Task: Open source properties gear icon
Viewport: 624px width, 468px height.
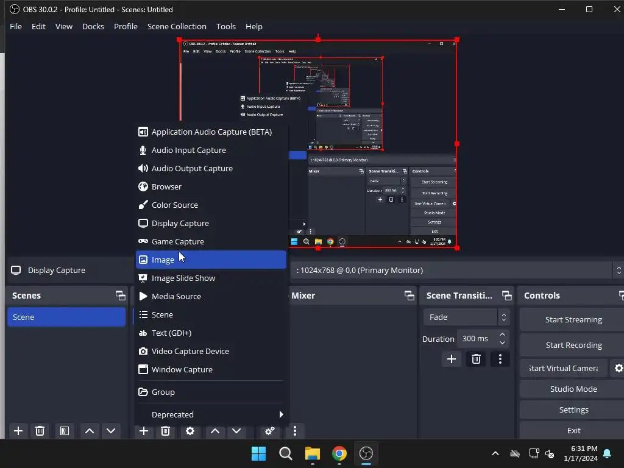Action: click(x=190, y=431)
